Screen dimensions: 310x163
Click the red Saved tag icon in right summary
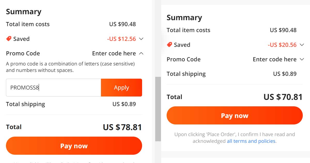(x=169, y=45)
